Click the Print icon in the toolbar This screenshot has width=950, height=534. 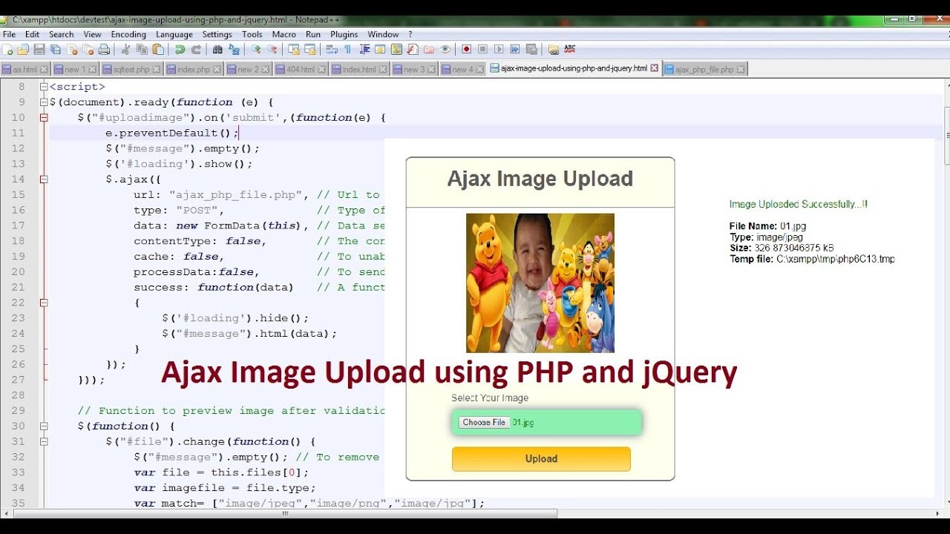[x=105, y=50]
